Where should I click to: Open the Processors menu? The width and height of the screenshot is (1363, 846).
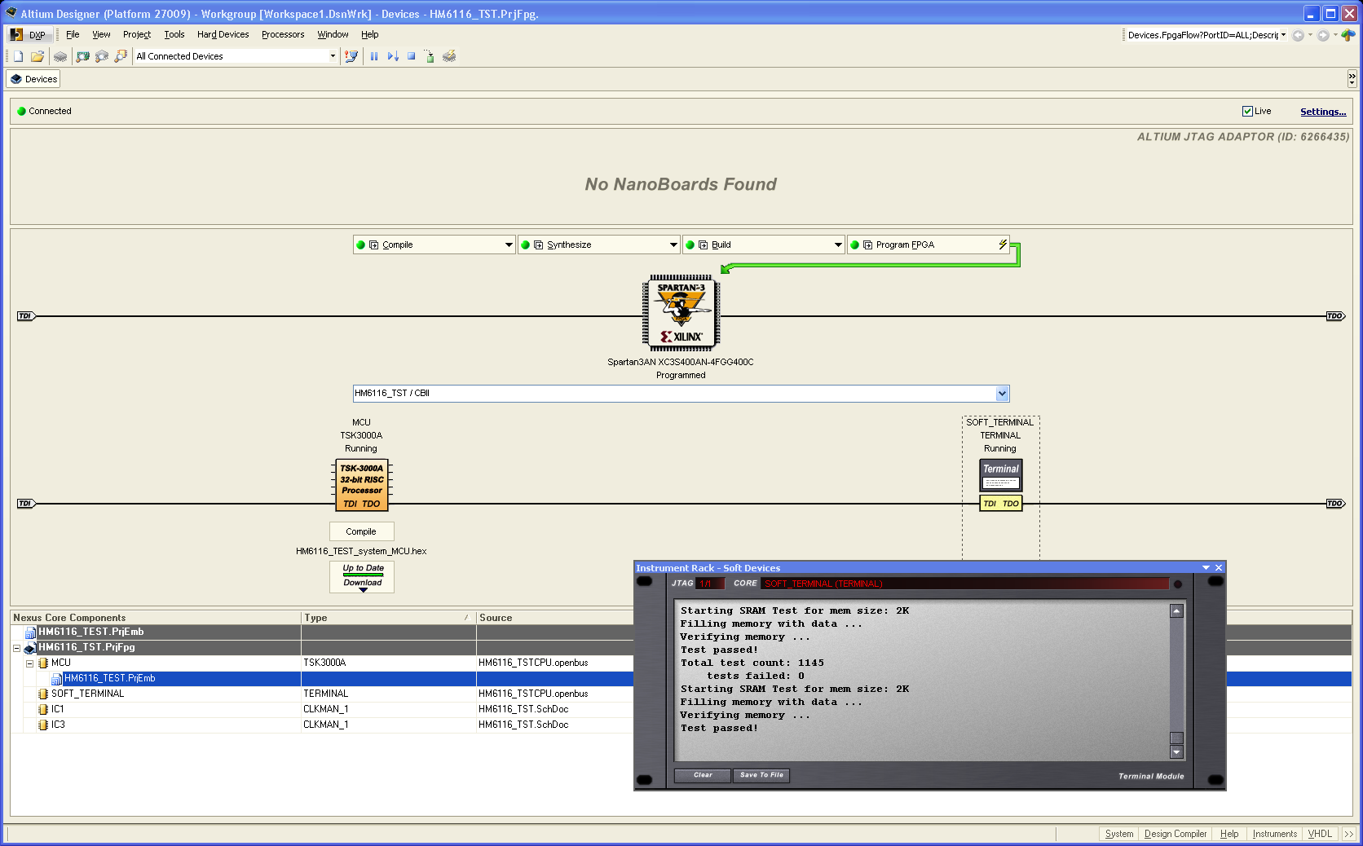pos(283,34)
